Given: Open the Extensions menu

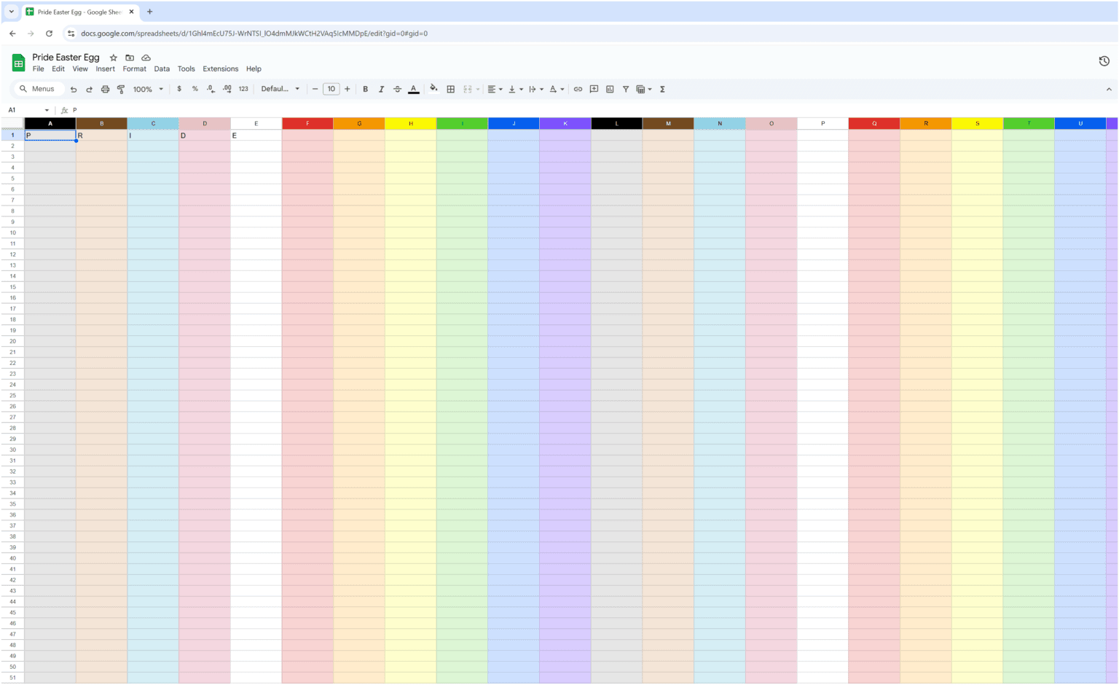Looking at the screenshot, I should (221, 69).
